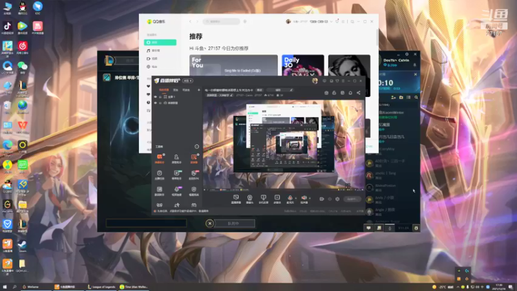Click the start streaming button
517x291 pixels.
pyautogui.click(x=352, y=199)
